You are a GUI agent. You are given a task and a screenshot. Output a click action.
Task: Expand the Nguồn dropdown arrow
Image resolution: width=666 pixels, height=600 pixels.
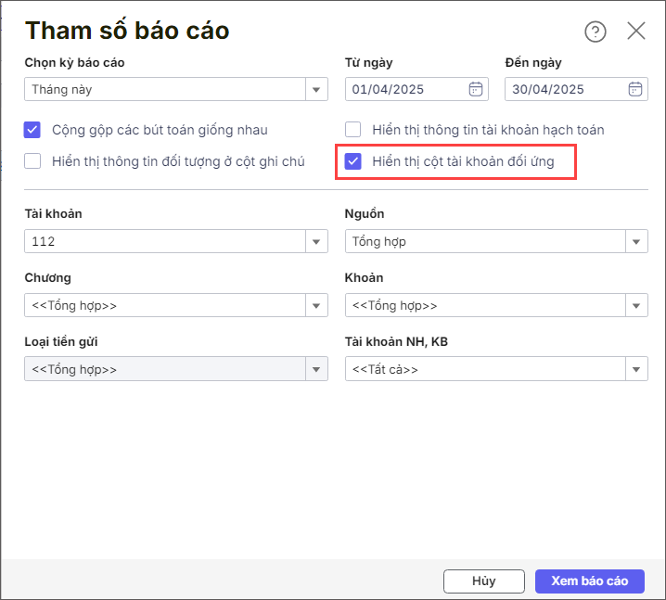click(x=636, y=242)
